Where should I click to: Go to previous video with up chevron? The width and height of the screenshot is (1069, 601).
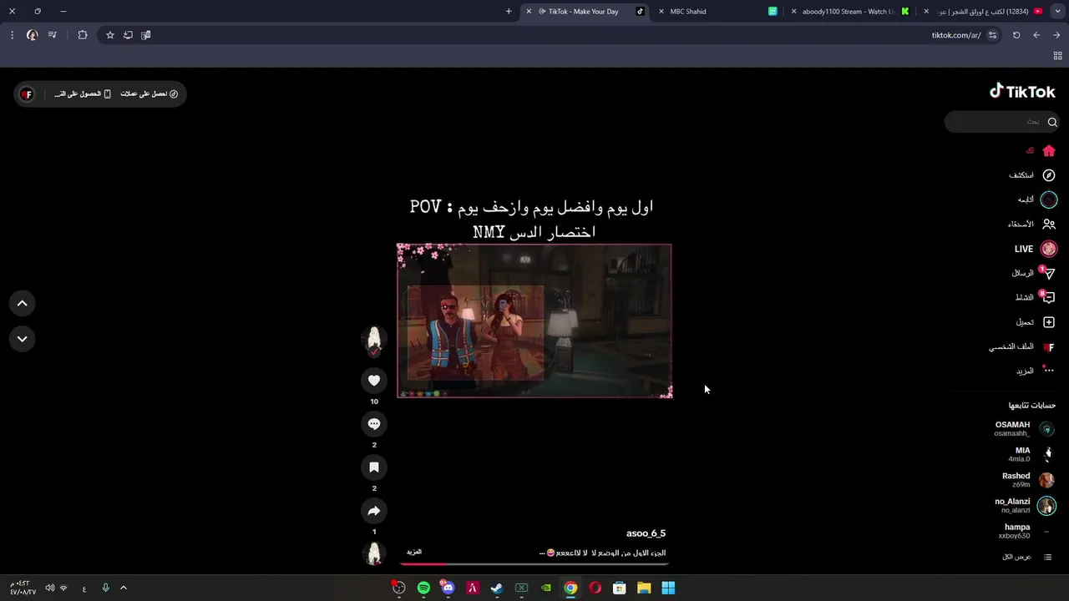click(23, 303)
